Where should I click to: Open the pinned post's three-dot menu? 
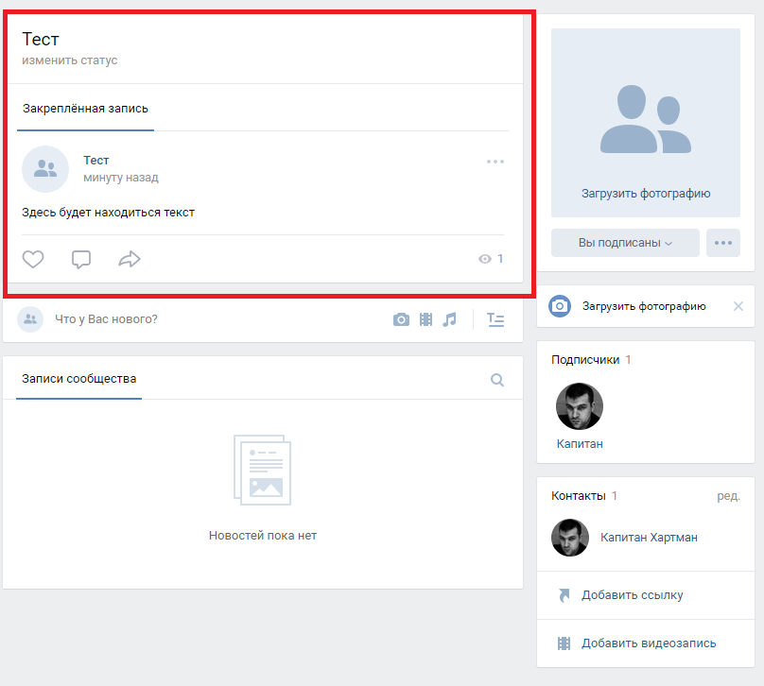[495, 162]
